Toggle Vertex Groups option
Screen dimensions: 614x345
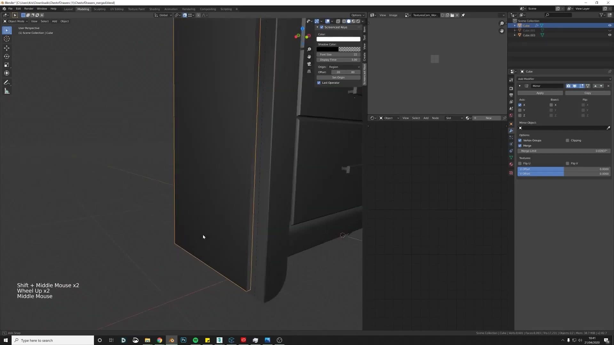[x=520, y=140]
